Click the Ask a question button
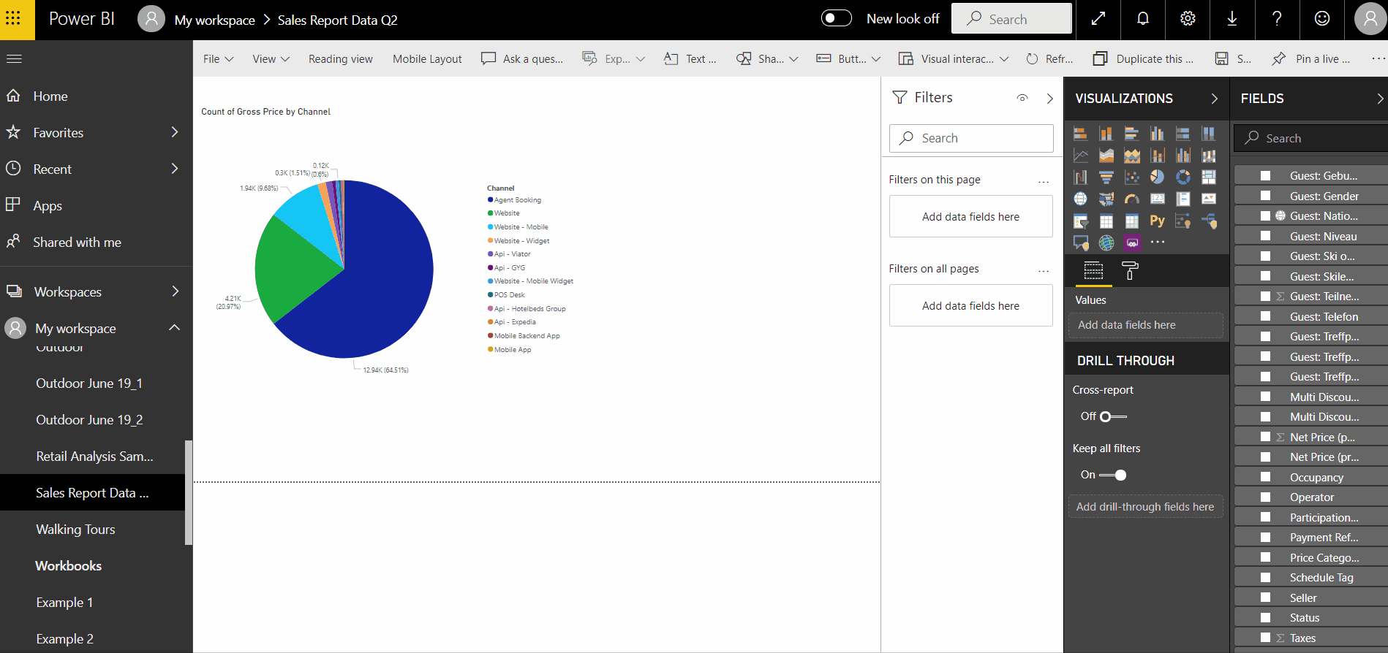This screenshot has width=1388, height=653. tap(522, 58)
